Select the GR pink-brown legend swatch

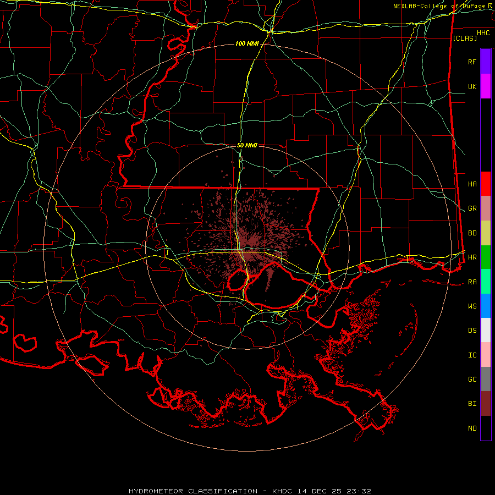pyautogui.click(x=486, y=208)
